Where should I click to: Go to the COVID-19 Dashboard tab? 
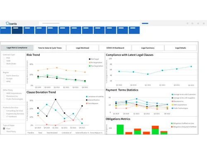click(115, 48)
